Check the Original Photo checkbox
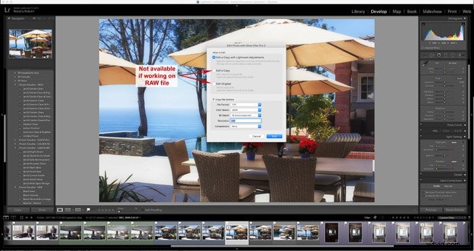Image resolution: width=474 pixels, height=251 pixels. (x=423, y=48)
